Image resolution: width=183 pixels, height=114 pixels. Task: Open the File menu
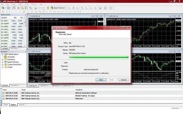pos(2,4)
